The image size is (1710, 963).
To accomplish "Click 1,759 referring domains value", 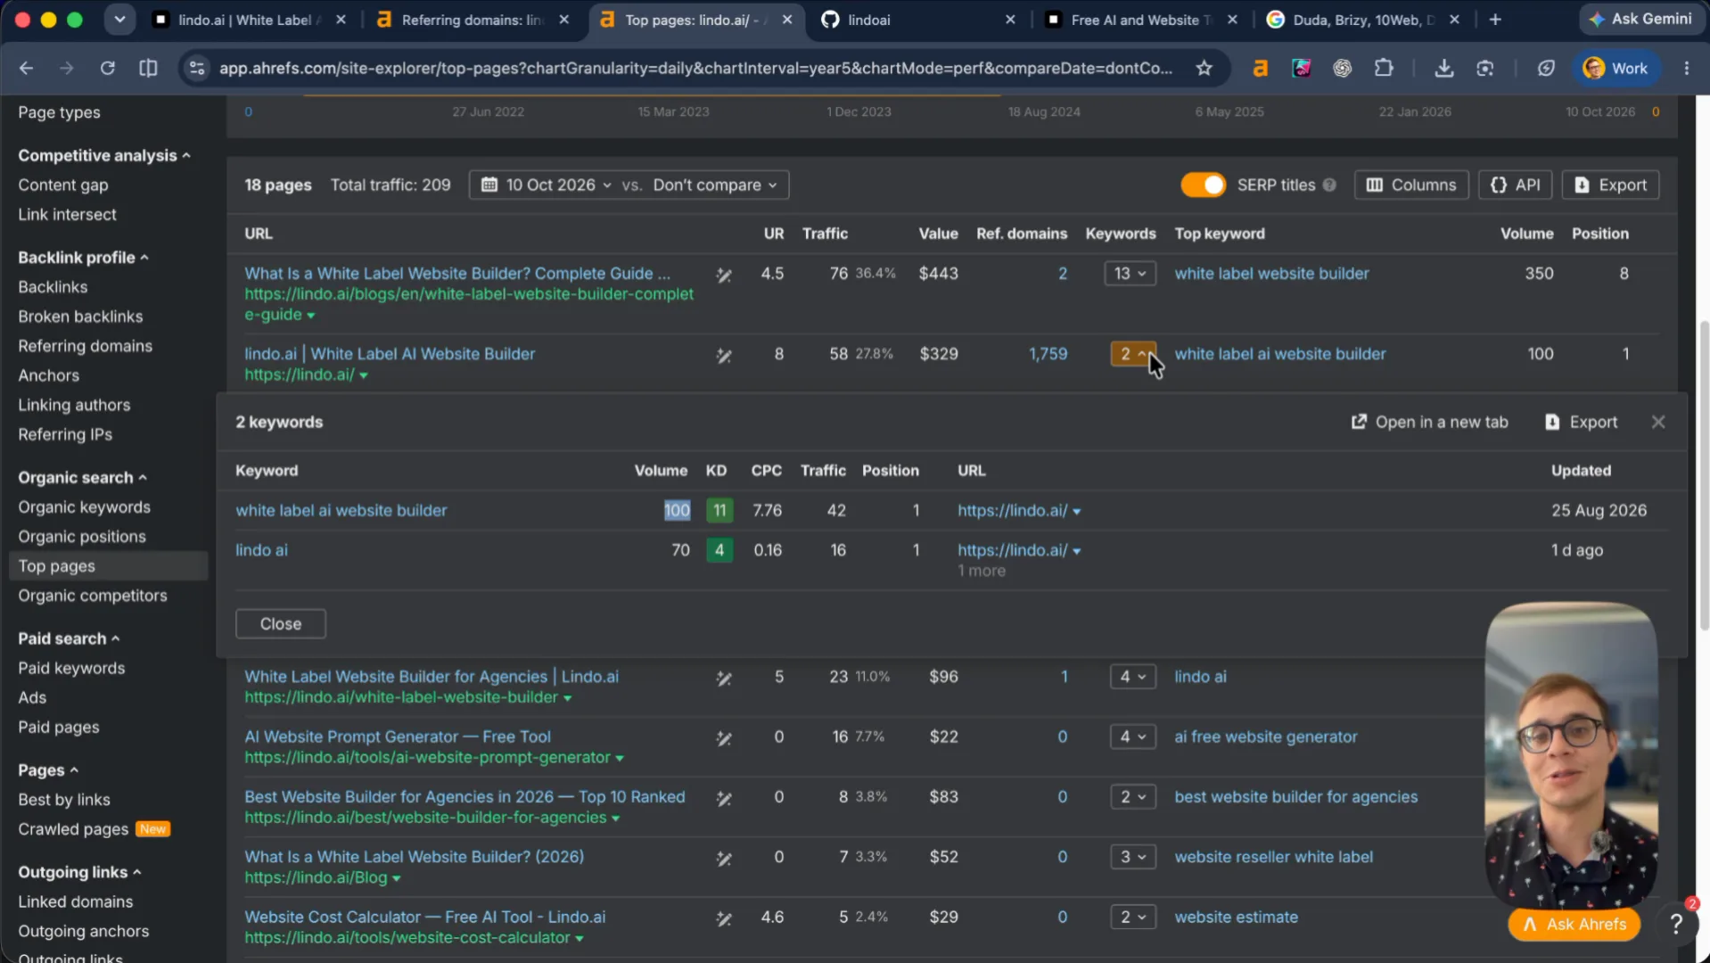I will point(1048,354).
